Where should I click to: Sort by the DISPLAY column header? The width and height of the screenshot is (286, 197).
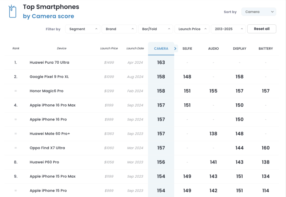(x=239, y=49)
